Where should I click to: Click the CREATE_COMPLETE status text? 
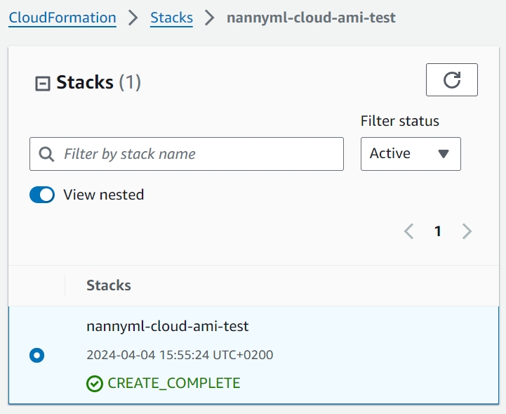[173, 383]
